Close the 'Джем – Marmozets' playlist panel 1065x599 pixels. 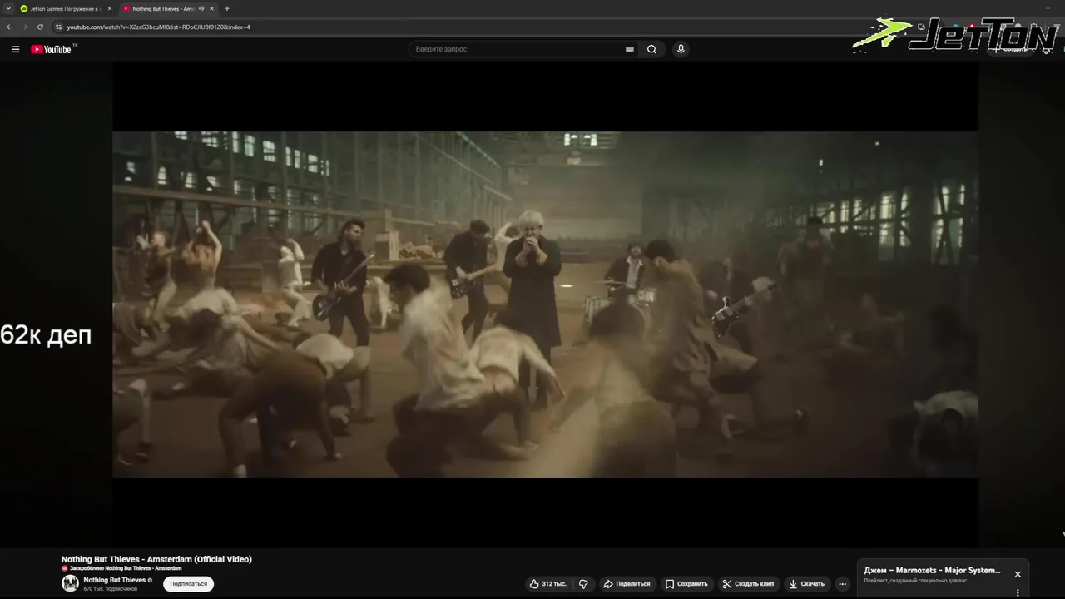1018,574
